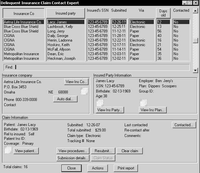Screen dimensions: 200x173
Task: Click the Insured party sort button
Action: pos(66,13)
